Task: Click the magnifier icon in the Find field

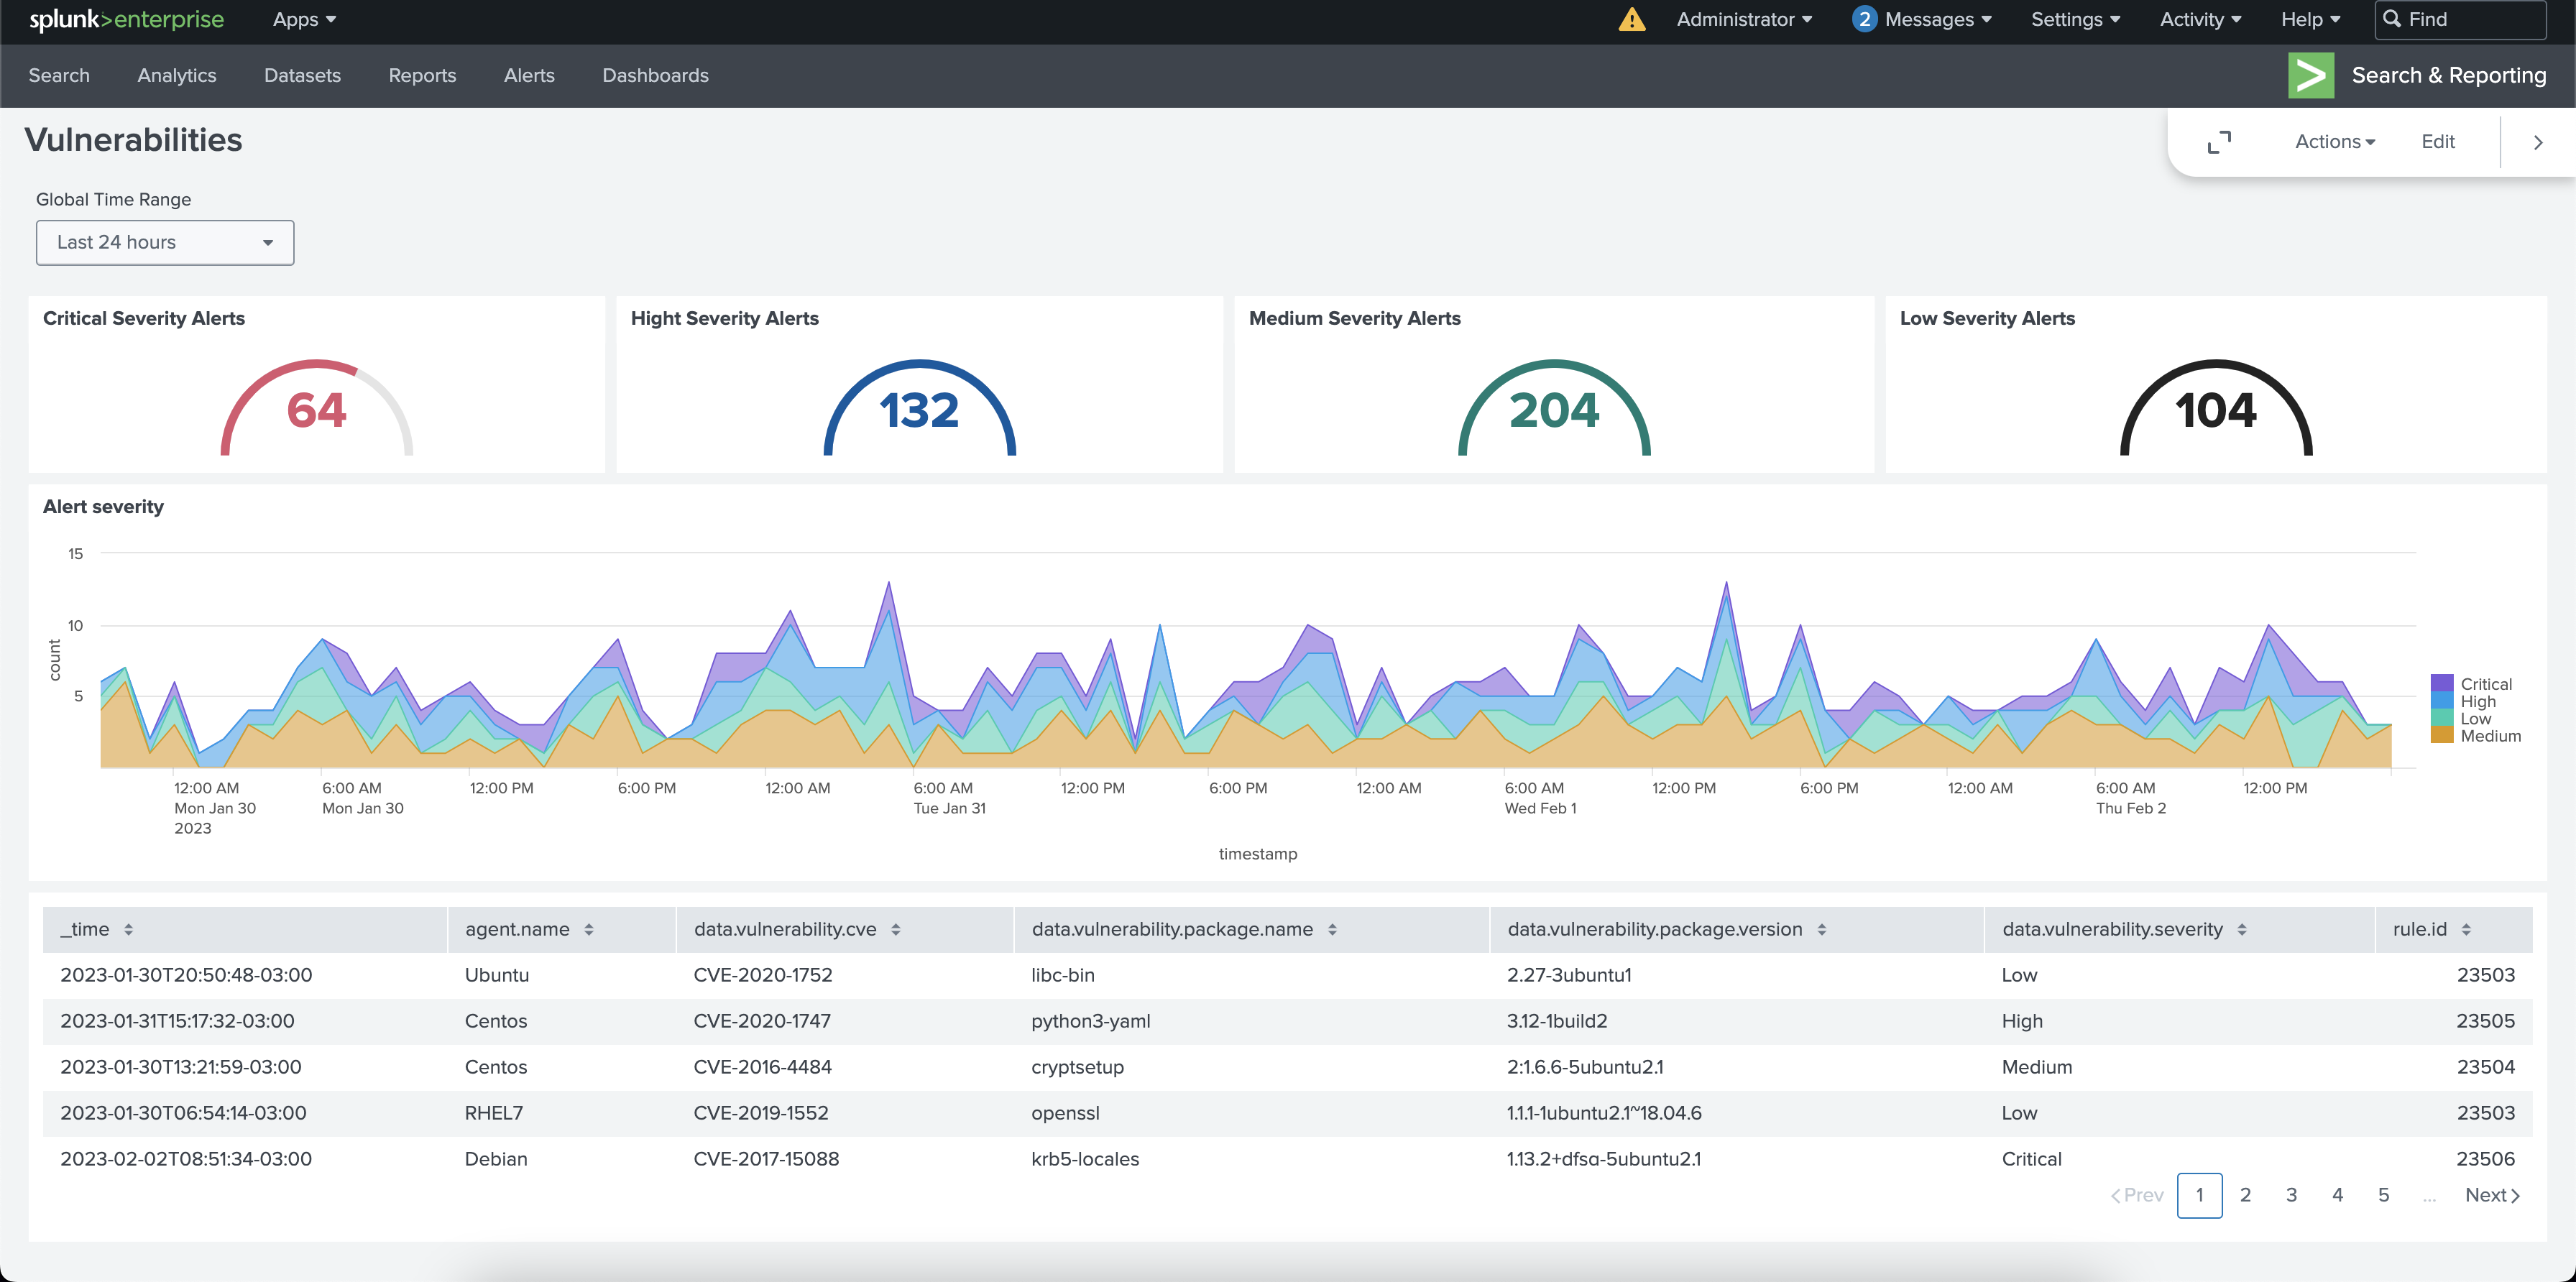Action: click(x=2391, y=19)
